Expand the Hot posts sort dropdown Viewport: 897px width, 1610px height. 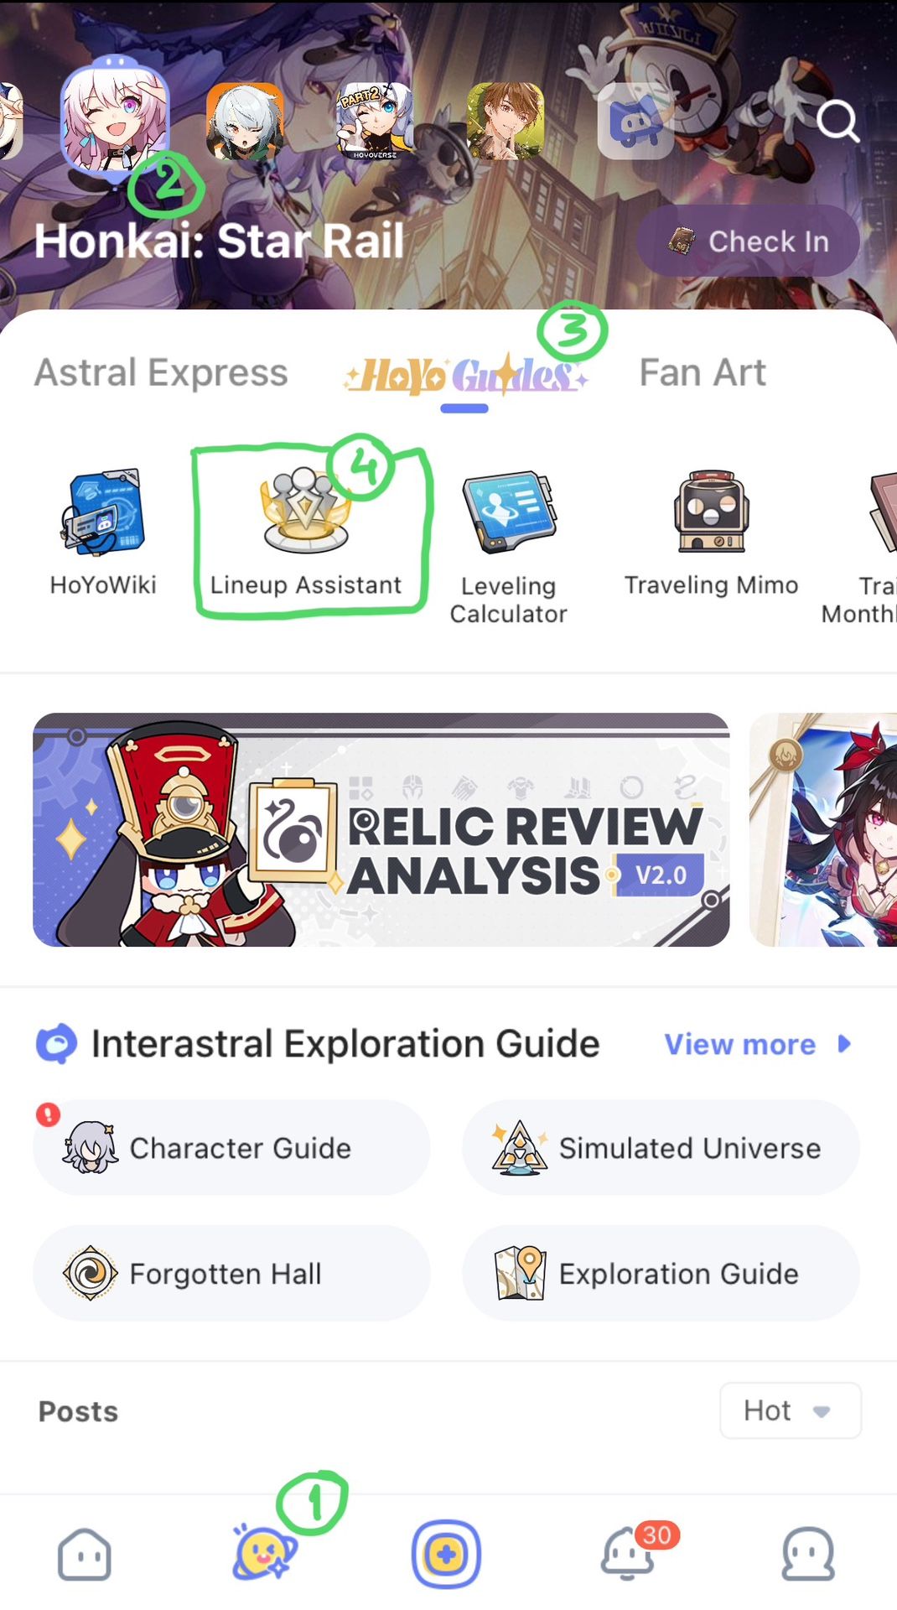pyautogui.click(x=791, y=1410)
